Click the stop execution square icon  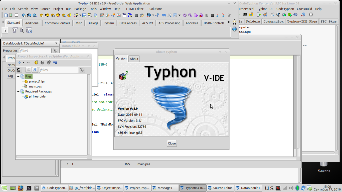[212, 15]
